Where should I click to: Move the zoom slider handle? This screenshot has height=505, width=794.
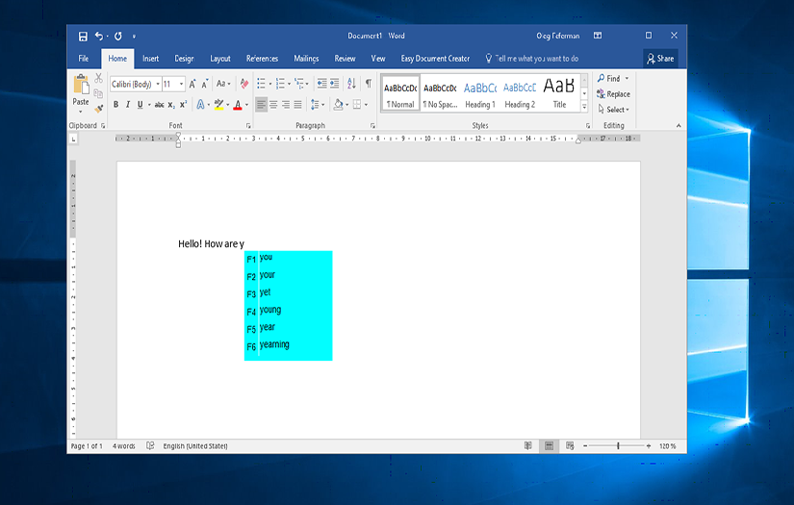(618, 445)
